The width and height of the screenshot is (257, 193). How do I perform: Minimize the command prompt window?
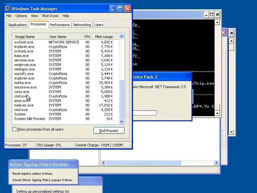pos(206,15)
